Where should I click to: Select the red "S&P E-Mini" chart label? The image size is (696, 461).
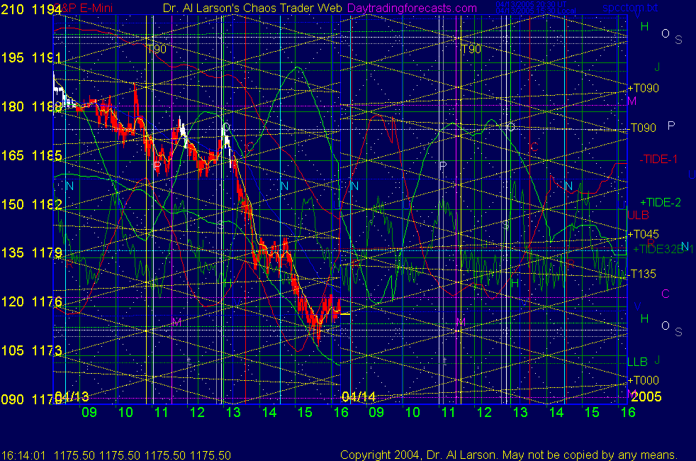[x=84, y=8]
